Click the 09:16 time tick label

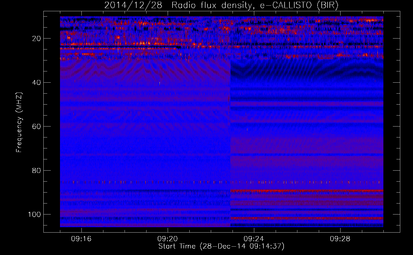[x=81, y=239]
